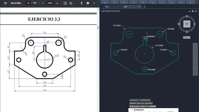Open the command line recent commands arrow

coord(132,110)
